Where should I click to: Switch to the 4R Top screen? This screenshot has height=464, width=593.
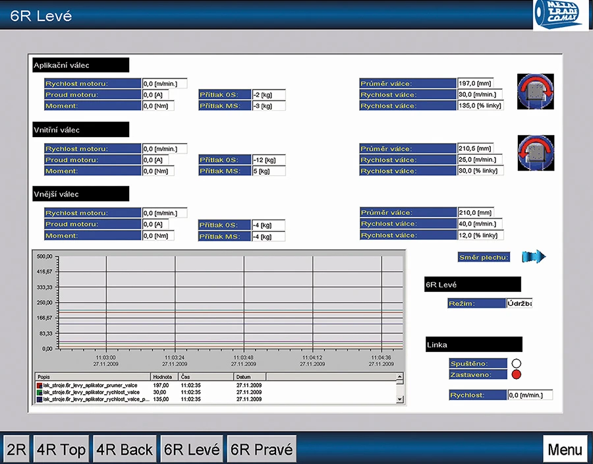[x=61, y=449]
